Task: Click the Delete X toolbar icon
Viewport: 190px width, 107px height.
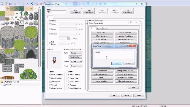Action: pos(27,4)
